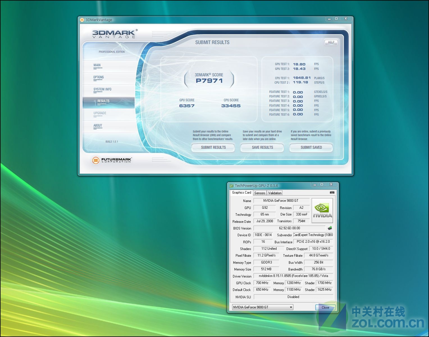Click the Bus Width field 256 Bit

click(x=318, y=262)
